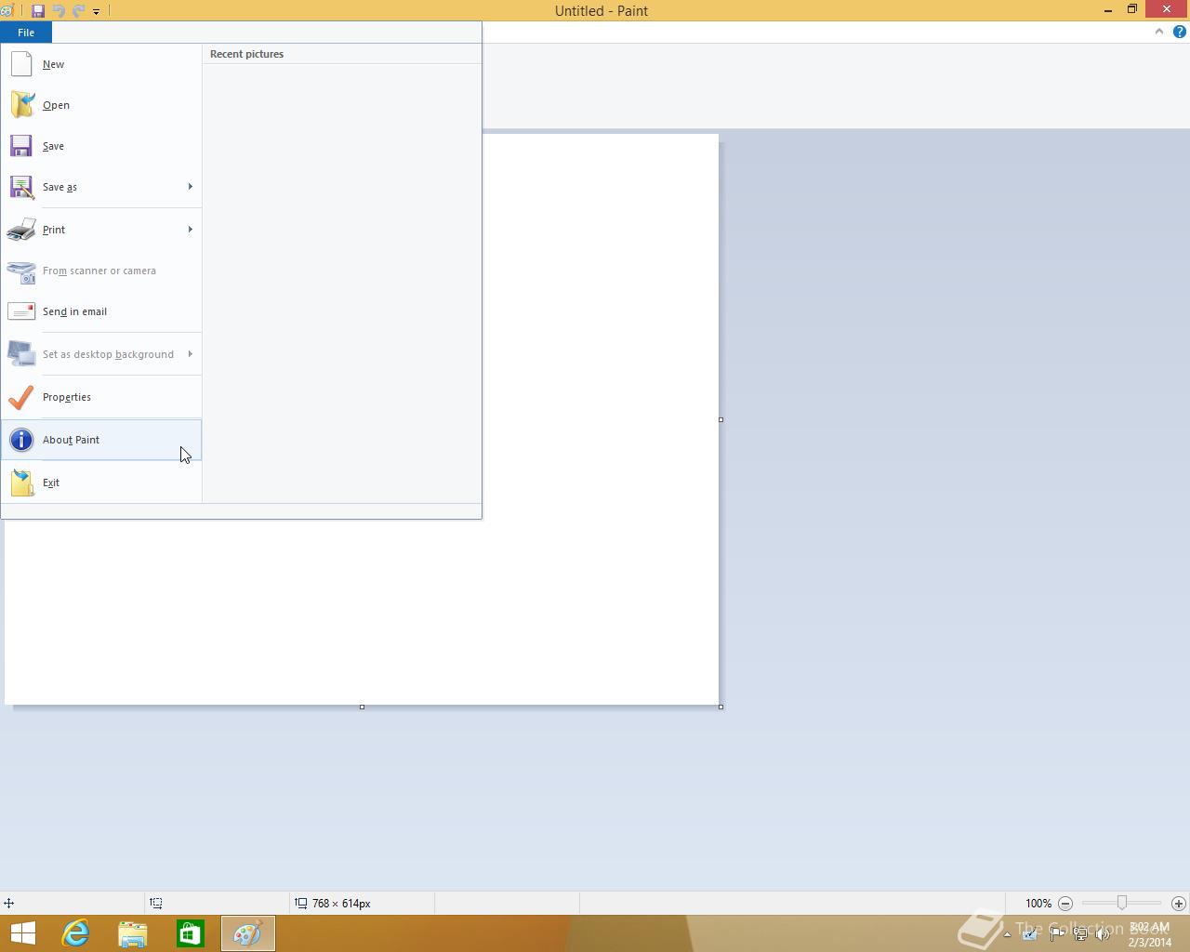This screenshot has height=952, width=1190.
Task: Click the canvas size icon in status bar
Action: [x=300, y=903]
